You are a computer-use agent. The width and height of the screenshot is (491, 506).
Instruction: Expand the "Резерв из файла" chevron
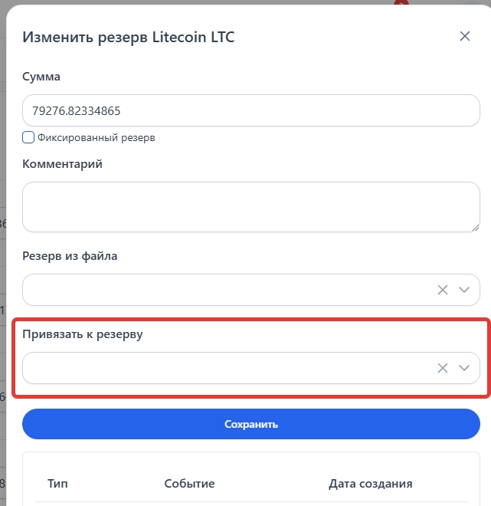(x=463, y=290)
